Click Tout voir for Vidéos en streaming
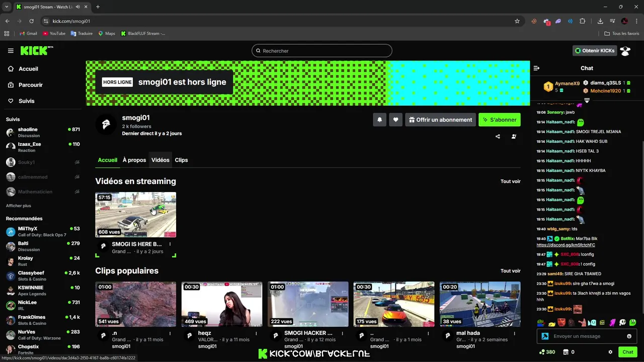 510,182
